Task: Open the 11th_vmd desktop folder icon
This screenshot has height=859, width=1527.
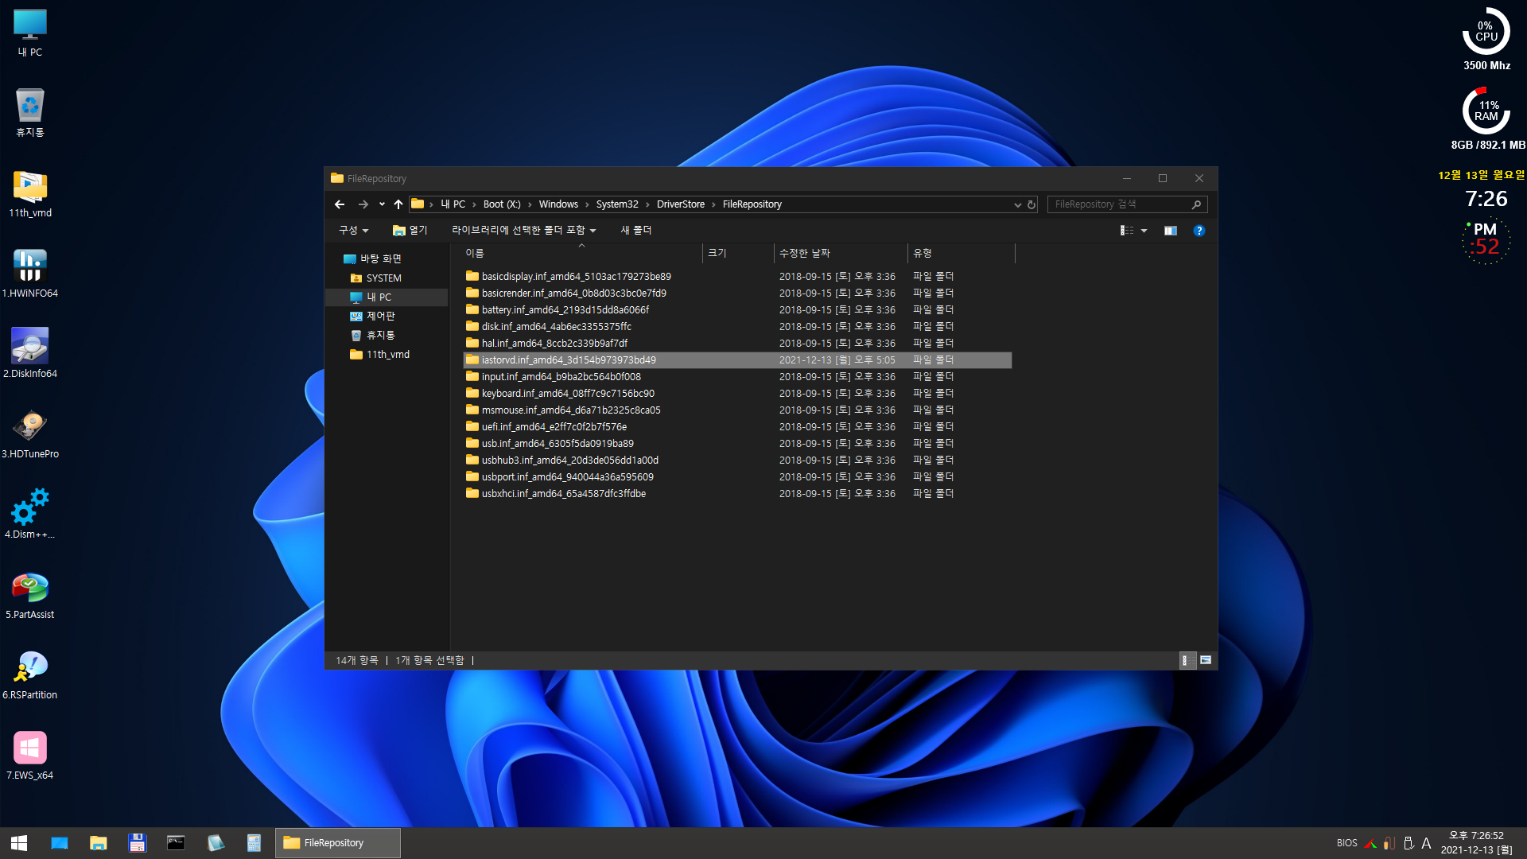Action: (30, 193)
